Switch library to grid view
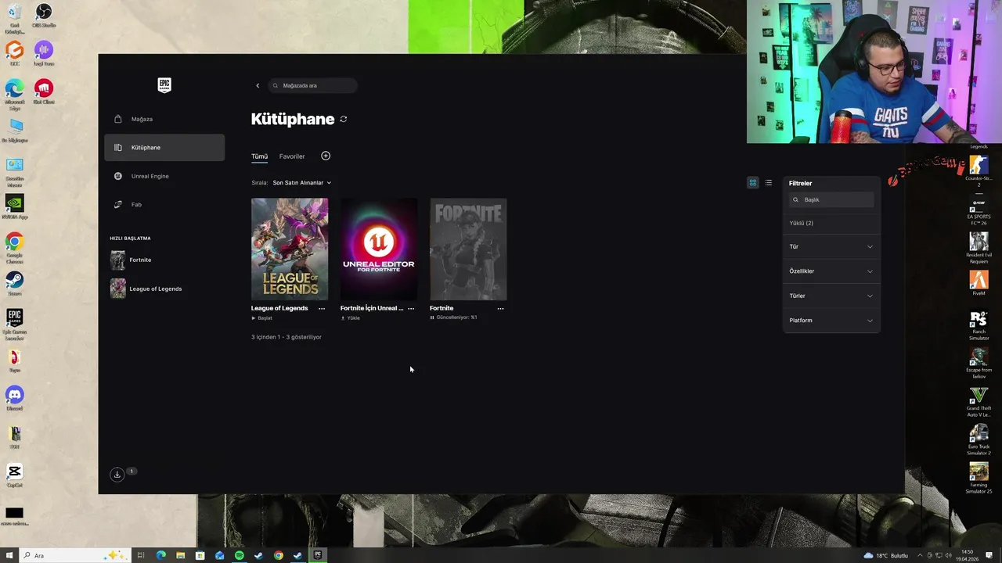The width and height of the screenshot is (1002, 563). coord(753,183)
